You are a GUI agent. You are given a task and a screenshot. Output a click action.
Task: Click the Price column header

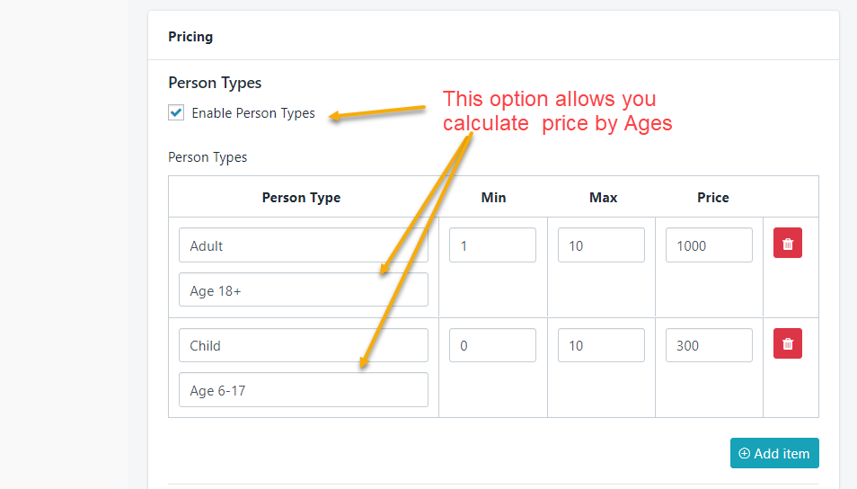pyautogui.click(x=712, y=198)
